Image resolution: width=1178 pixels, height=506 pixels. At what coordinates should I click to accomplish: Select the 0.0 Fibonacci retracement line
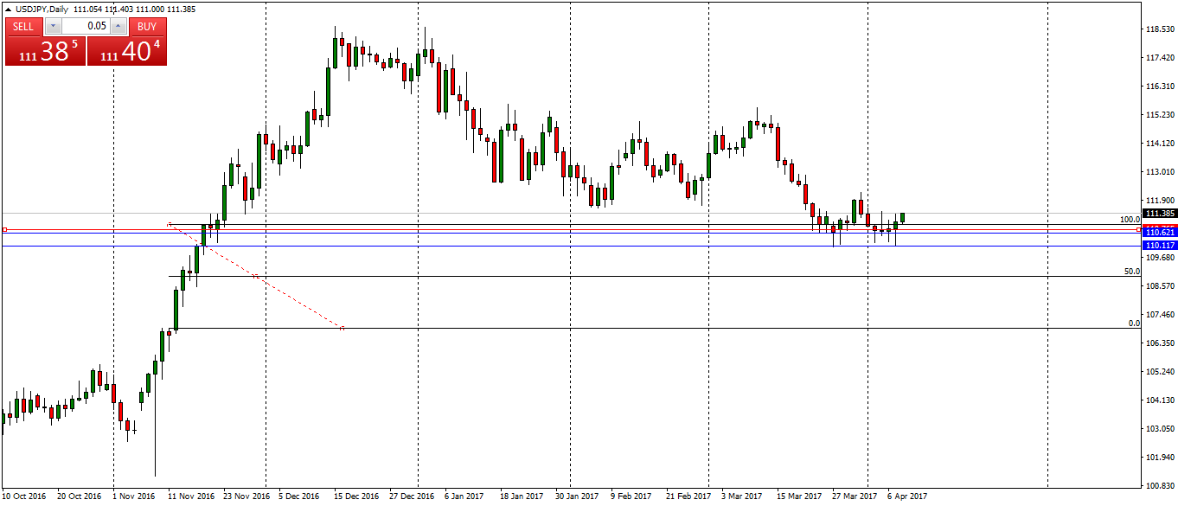(605, 328)
